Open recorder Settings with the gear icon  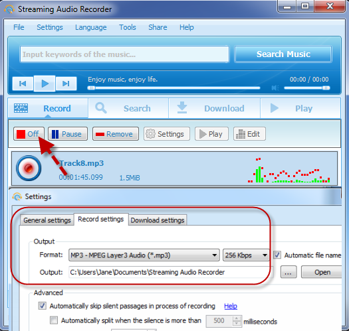pyautogui.click(x=167, y=134)
